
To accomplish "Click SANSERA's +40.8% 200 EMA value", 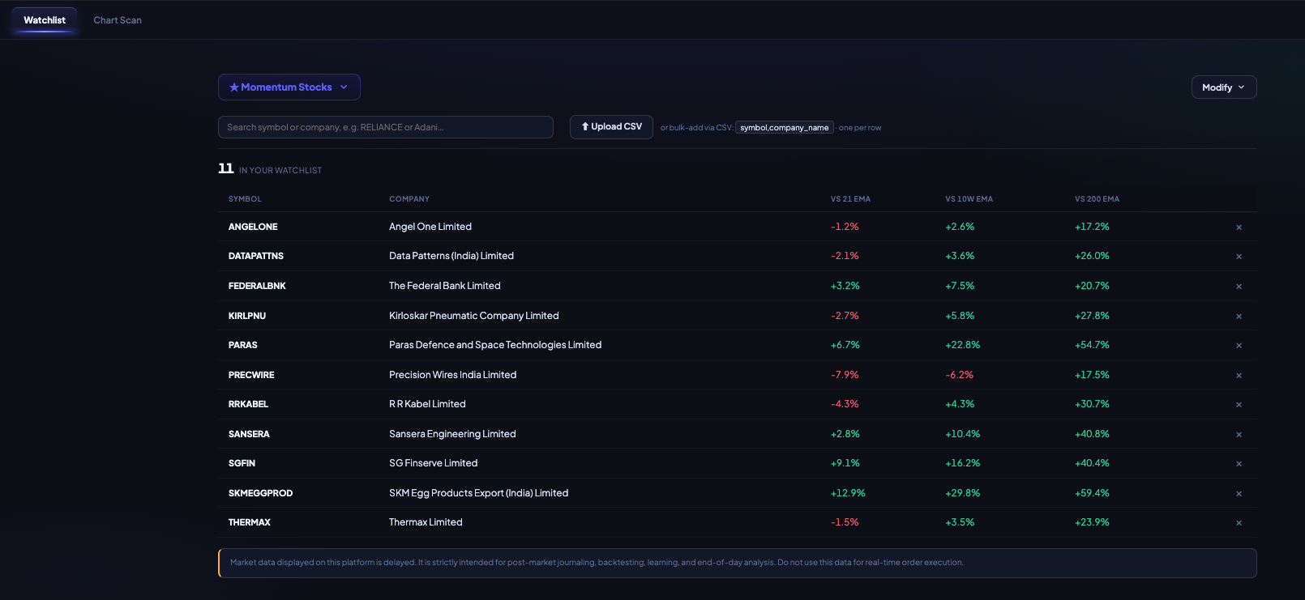I will click(x=1092, y=434).
